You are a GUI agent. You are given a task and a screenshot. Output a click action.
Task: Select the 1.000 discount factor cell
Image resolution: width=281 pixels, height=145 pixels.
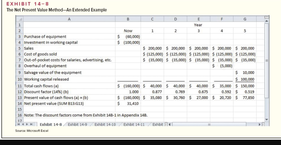click(x=128, y=92)
